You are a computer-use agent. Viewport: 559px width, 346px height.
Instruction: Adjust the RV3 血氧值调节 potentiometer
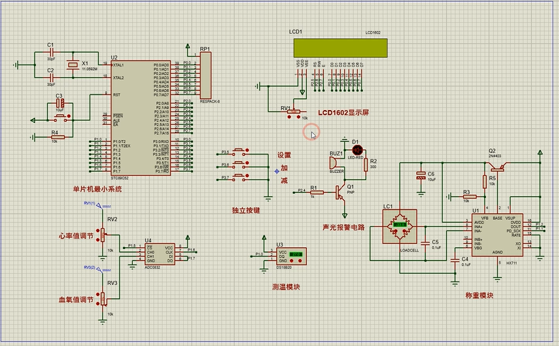103,297
